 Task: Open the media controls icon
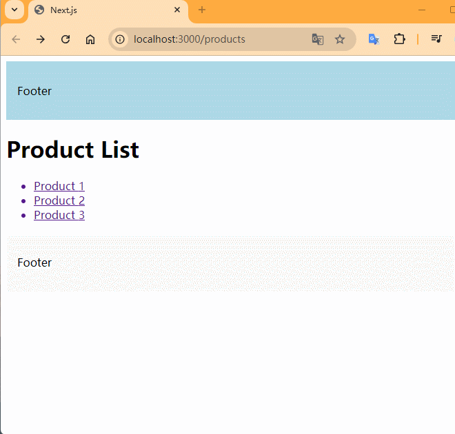pyautogui.click(x=436, y=39)
